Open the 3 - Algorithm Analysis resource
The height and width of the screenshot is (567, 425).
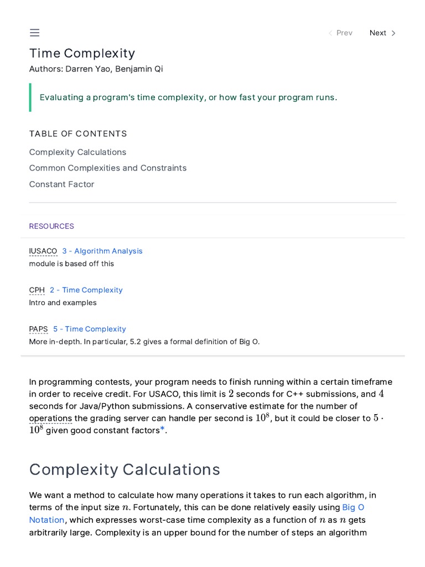[x=102, y=251]
